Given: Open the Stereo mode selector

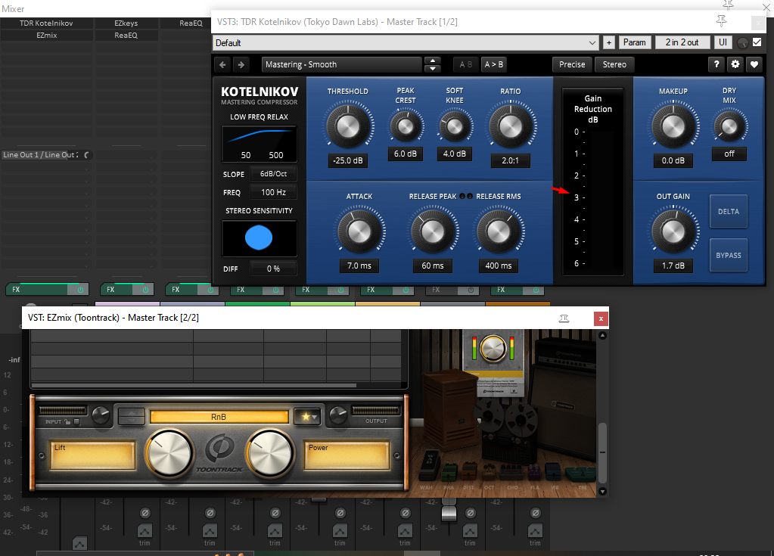Looking at the screenshot, I should 614,64.
